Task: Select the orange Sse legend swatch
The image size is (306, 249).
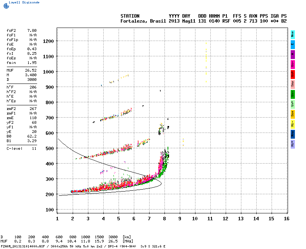Action: click(x=293, y=114)
